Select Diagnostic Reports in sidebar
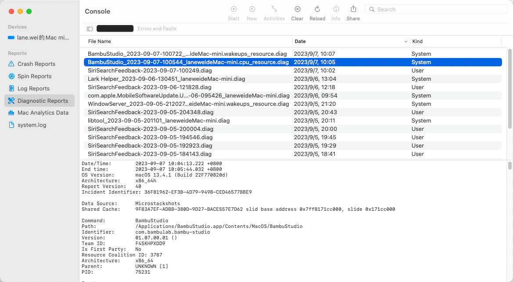Viewport: 513px width, 282px height. 39,101
